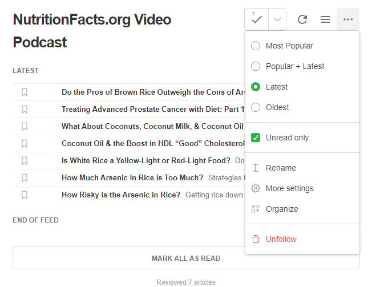Click the mark as read checkmark icon

coord(257,19)
